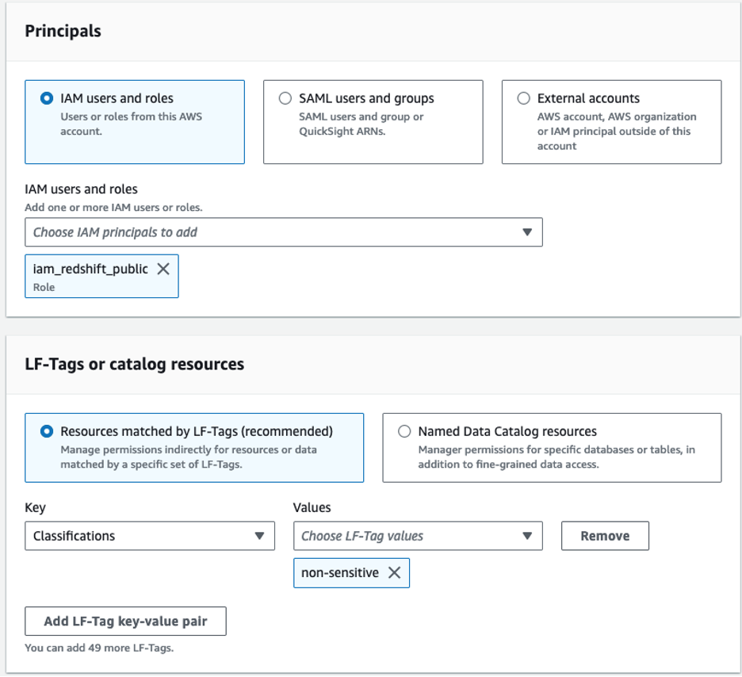Click the Choose IAM principals input field

pyautogui.click(x=270, y=232)
